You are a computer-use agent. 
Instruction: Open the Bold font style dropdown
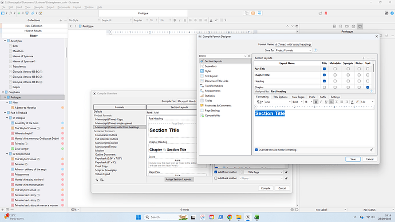pyautogui.click(x=297, y=102)
